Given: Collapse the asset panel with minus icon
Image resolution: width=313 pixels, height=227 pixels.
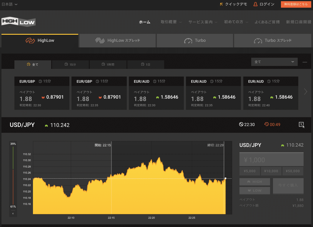Looking at the screenshot, I should pyautogui.click(x=305, y=62).
